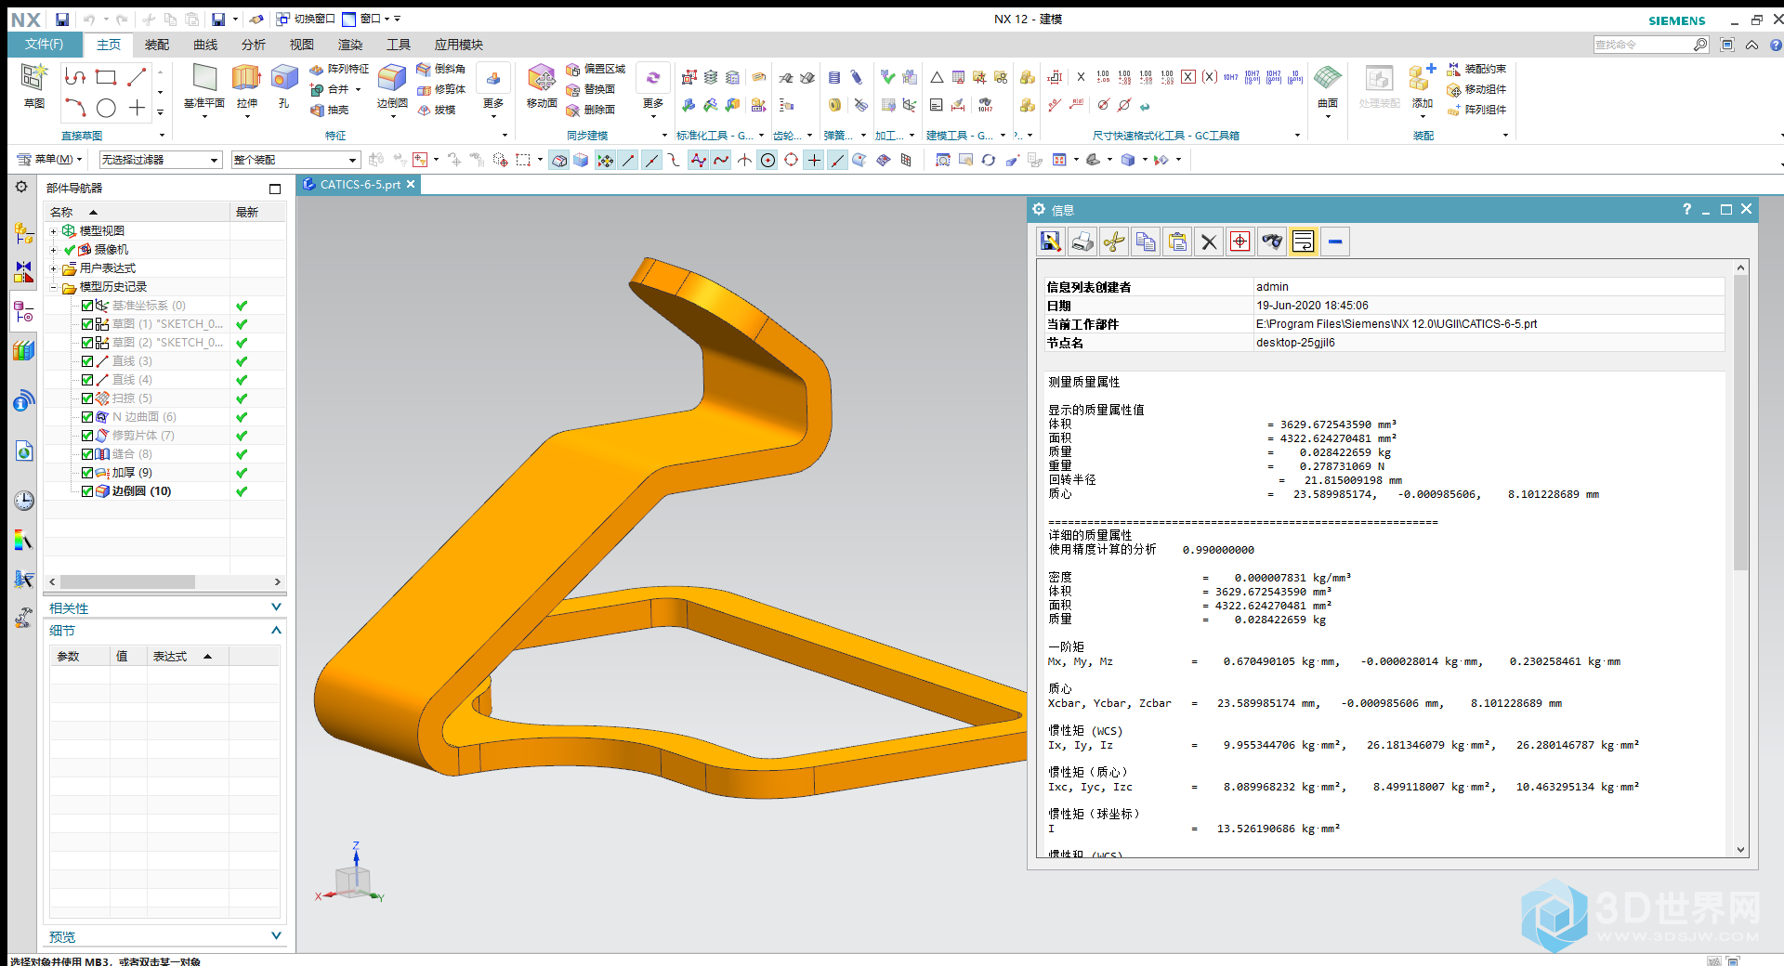1784x966 pixels.
Task: Click the command finder search field
Action: pos(1643,45)
